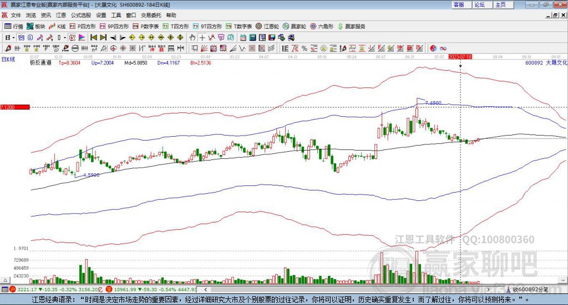Launch the 江恩轮 Gann wheel tool
Screen dimensions: 568x305
point(268,26)
